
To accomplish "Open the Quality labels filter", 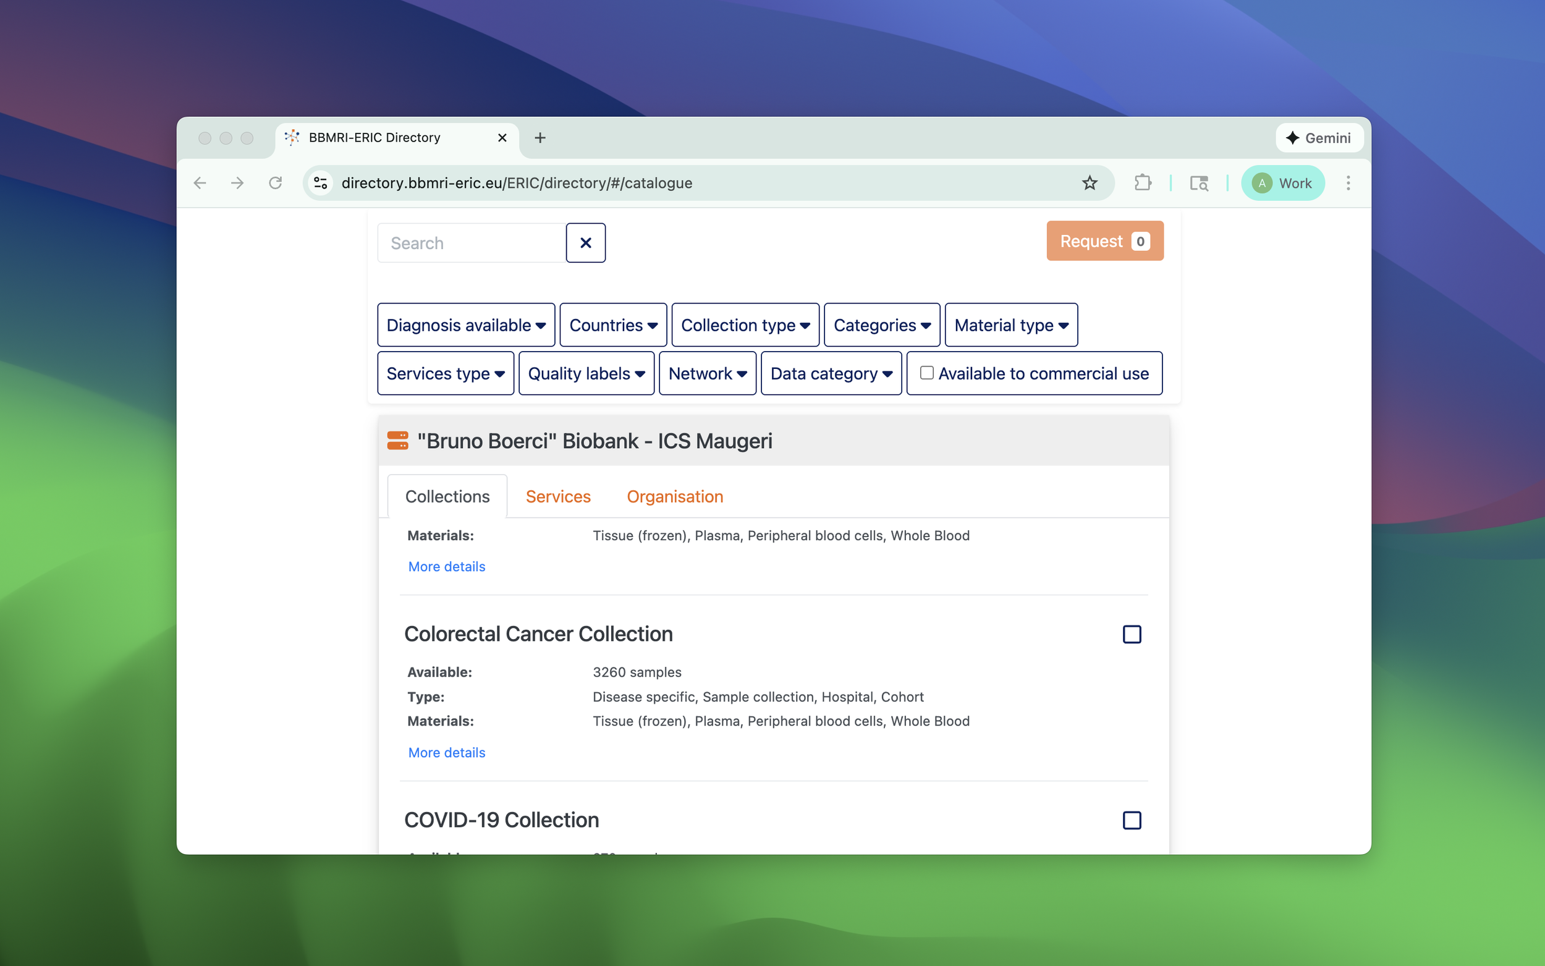I will coord(586,374).
